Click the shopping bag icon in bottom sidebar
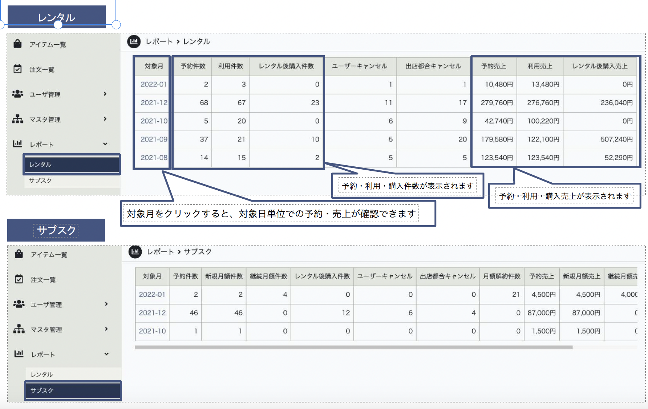This screenshot has width=648, height=409. coord(19,254)
